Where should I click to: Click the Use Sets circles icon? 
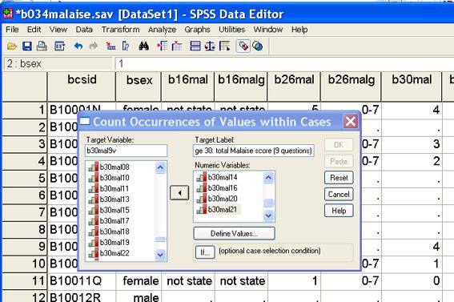coord(257,46)
